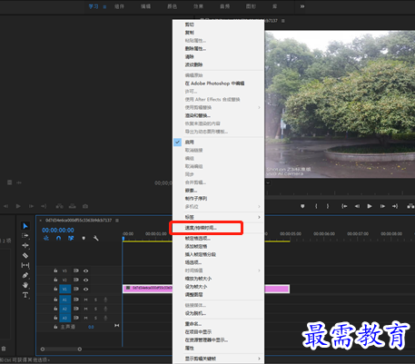
Task: Expand 使用剪辑替换 submenu arrow
Action: click(x=259, y=107)
